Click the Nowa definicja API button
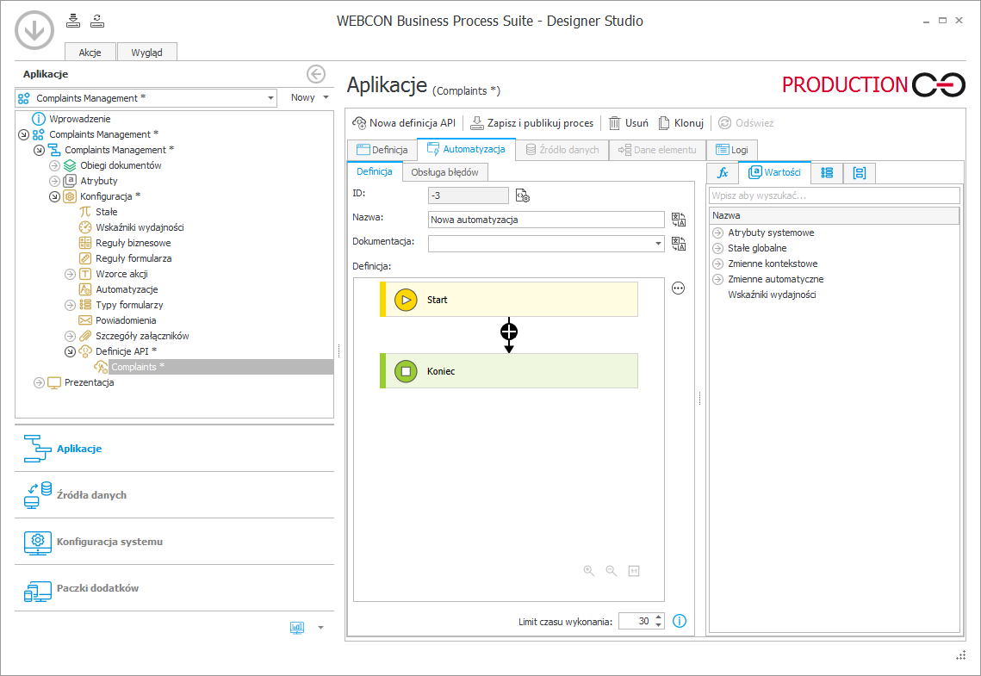 (404, 123)
